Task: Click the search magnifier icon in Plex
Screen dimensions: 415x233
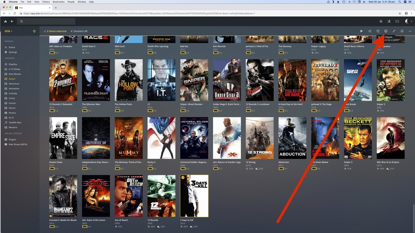Action: click(x=22, y=22)
